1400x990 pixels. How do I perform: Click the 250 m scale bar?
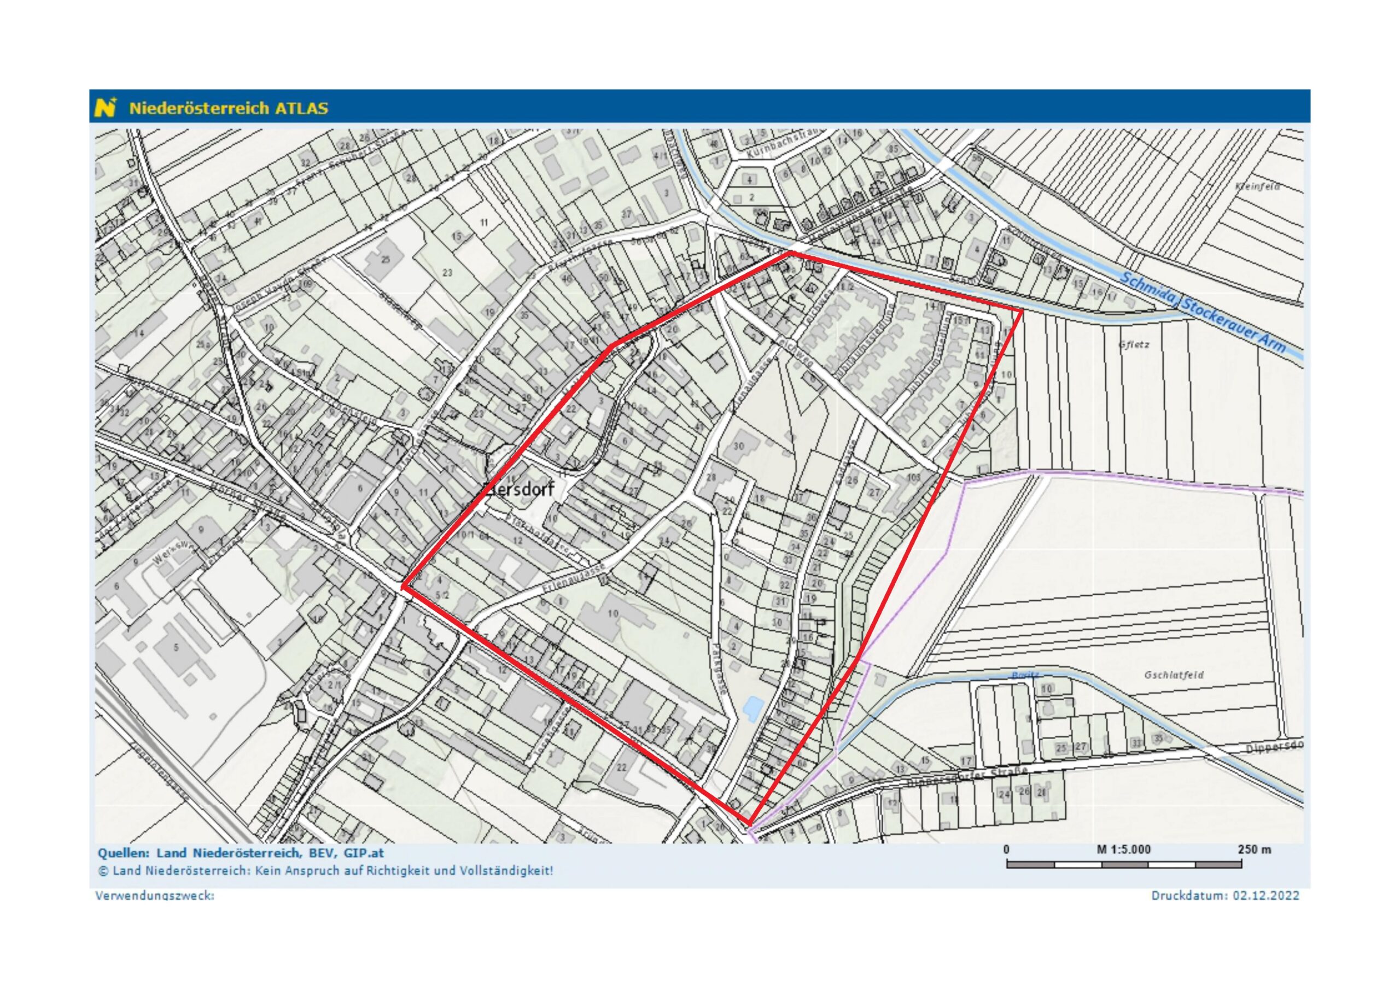1124,864
